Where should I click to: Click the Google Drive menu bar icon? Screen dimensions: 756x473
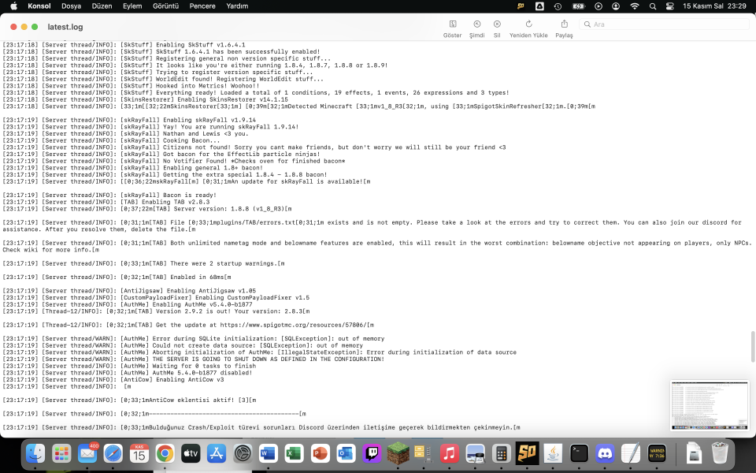pos(539,6)
